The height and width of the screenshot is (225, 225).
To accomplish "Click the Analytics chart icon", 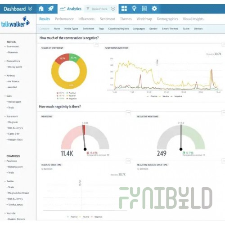I will (x=63, y=9).
